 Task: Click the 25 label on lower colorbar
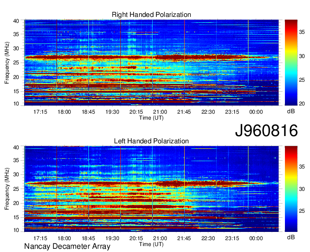tap(302, 211)
